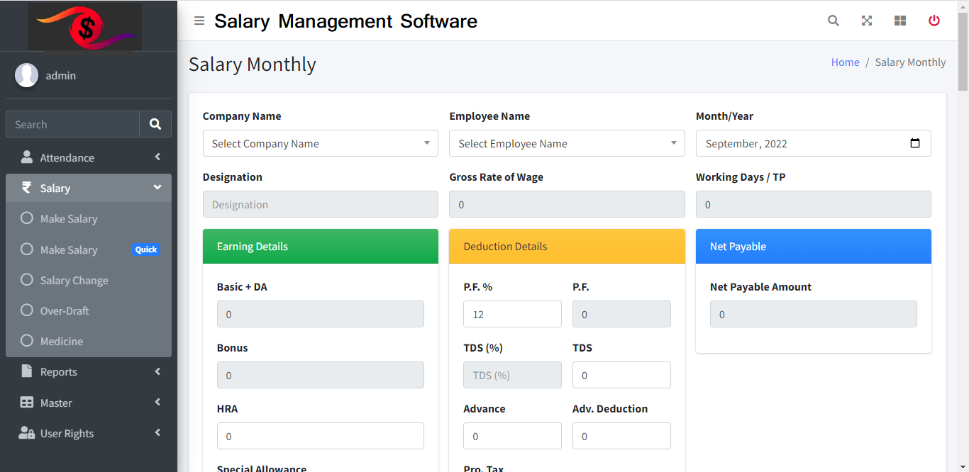The height and width of the screenshot is (472, 969).
Task: Open the Employee Name dropdown
Action: 567,143
